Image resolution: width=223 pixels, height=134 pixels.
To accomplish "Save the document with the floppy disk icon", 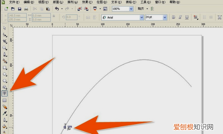I will coord(19,9).
